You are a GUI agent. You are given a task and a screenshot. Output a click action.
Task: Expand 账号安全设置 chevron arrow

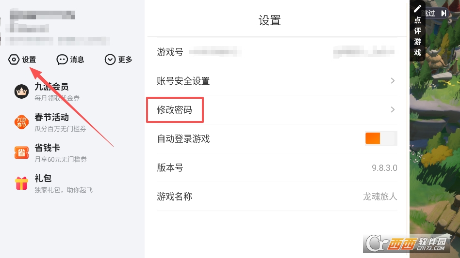coord(393,81)
